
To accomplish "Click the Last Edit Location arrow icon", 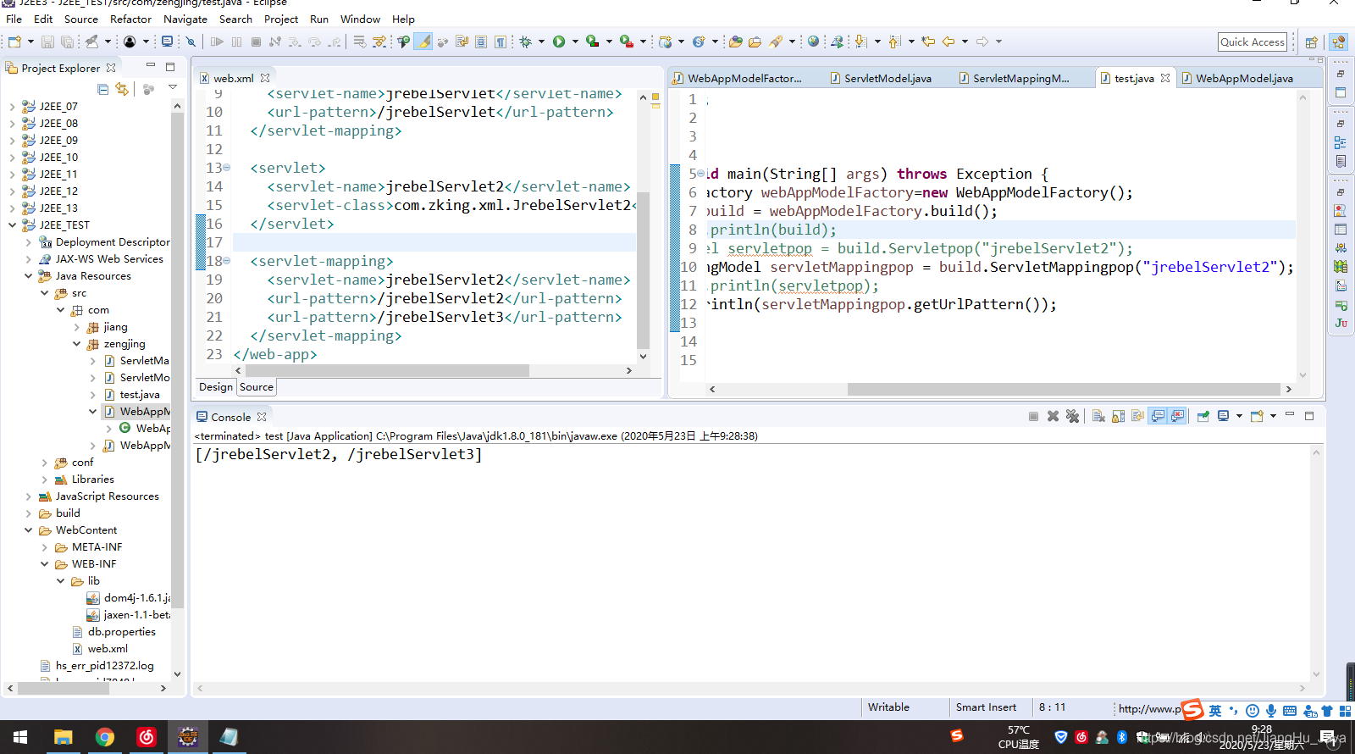I will [928, 41].
